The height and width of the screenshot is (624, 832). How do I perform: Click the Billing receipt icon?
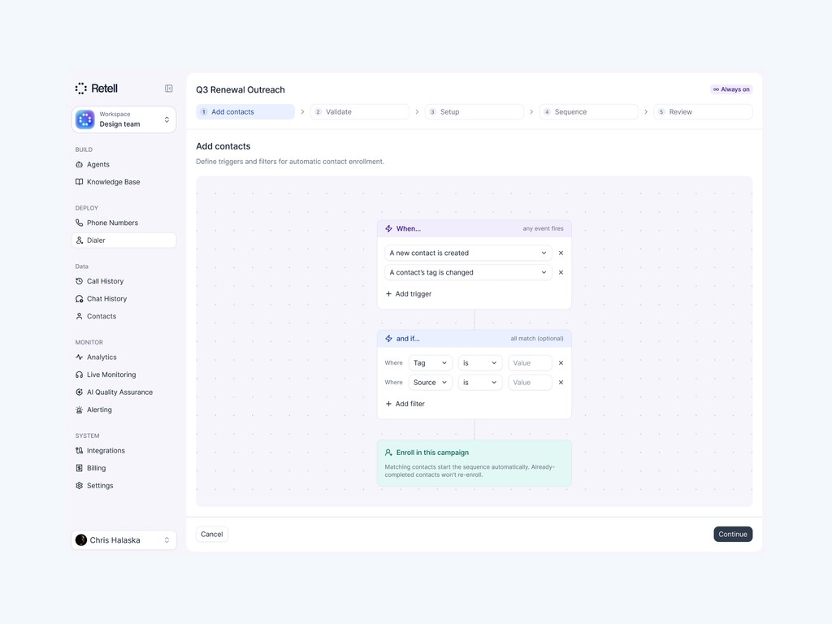pos(79,468)
